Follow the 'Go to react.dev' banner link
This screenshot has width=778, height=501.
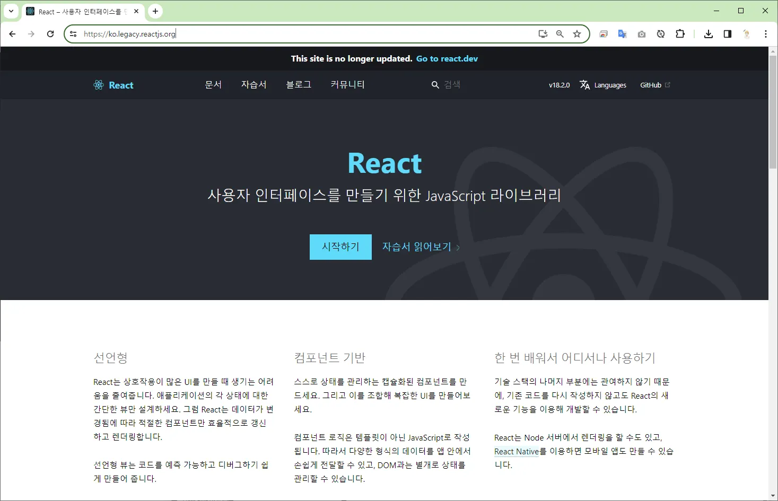(447, 59)
